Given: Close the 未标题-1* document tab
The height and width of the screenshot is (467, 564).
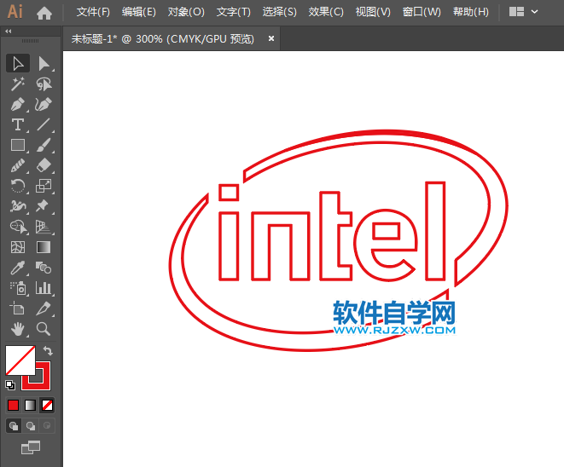Looking at the screenshot, I should 271,38.
